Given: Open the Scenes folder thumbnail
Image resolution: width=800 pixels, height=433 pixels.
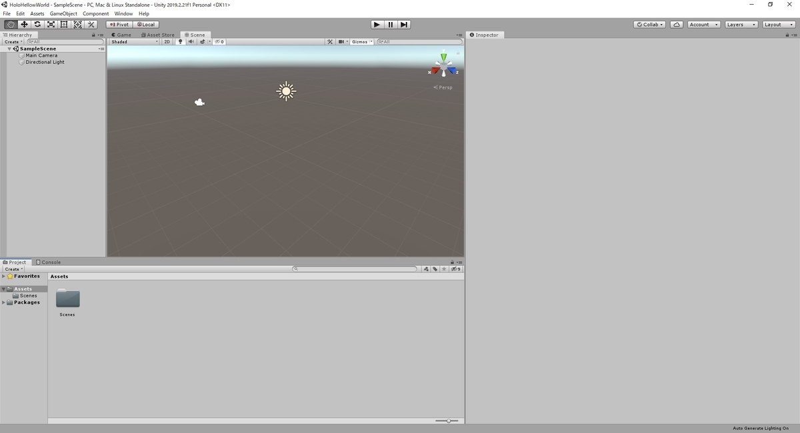Looking at the screenshot, I should (x=68, y=298).
